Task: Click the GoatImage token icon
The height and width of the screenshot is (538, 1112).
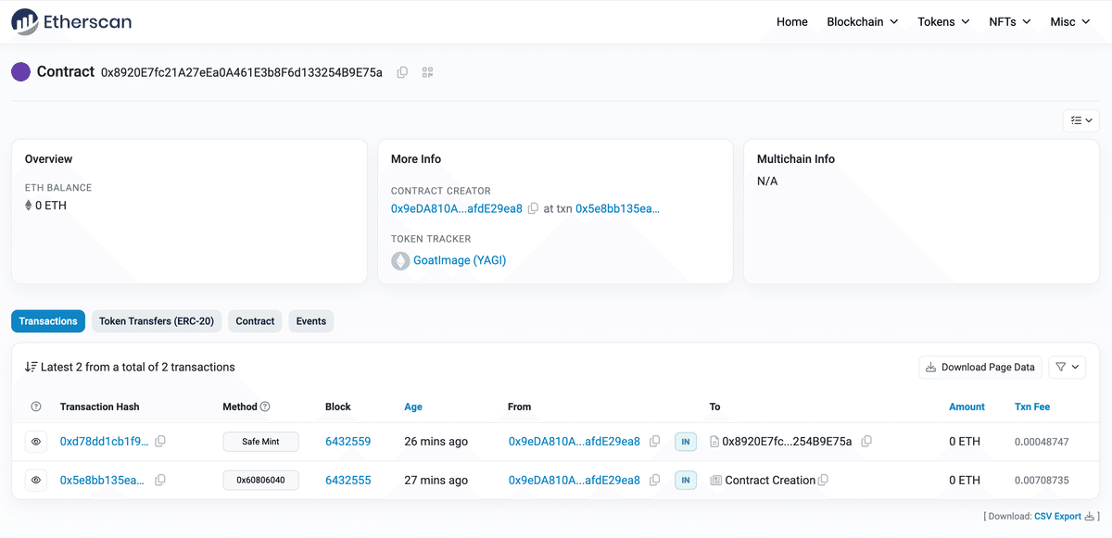Action: [x=400, y=261]
